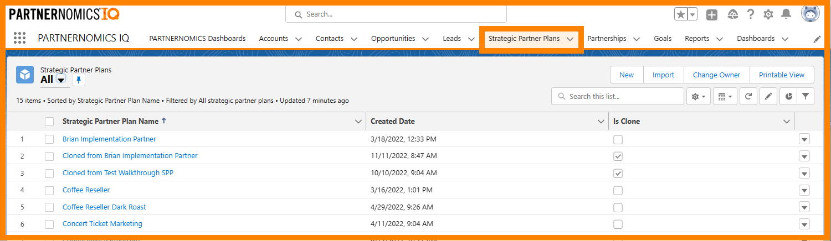Click the Import button
The width and height of the screenshot is (831, 241).
[664, 75]
